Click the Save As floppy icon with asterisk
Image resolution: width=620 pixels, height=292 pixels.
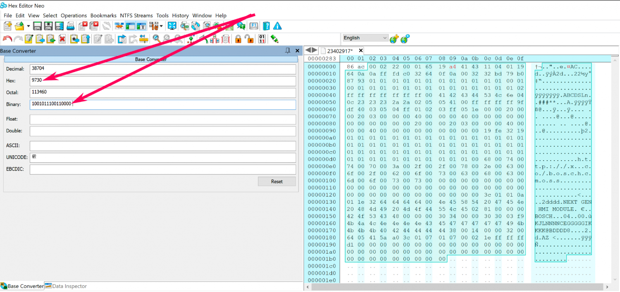(48, 26)
